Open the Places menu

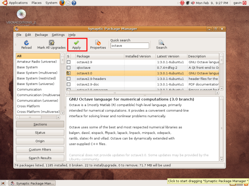coord(36,3)
